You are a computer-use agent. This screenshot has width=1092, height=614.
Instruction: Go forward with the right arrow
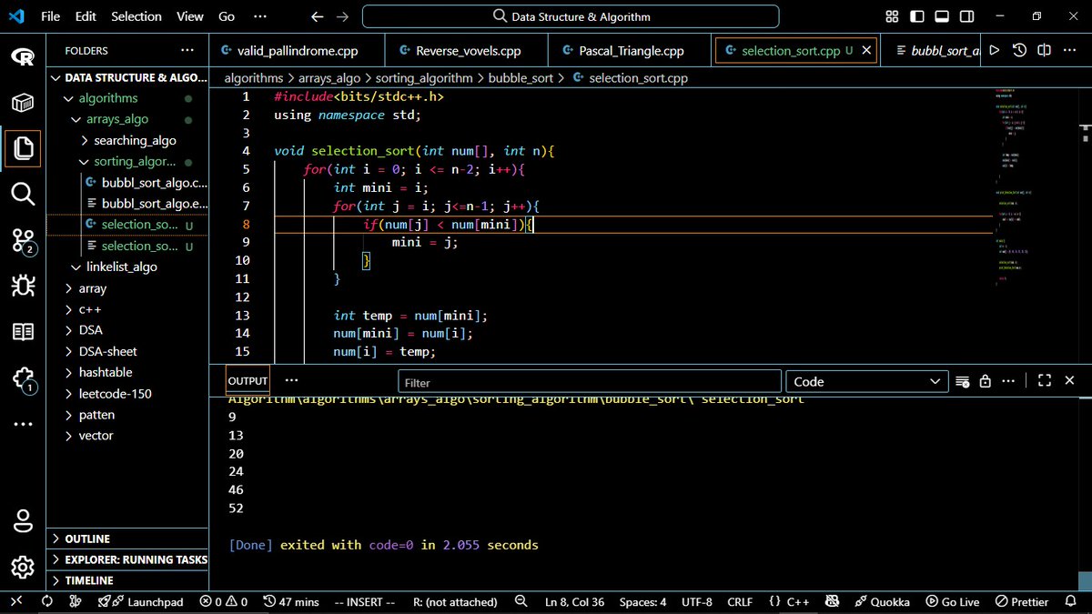(x=342, y=16)
